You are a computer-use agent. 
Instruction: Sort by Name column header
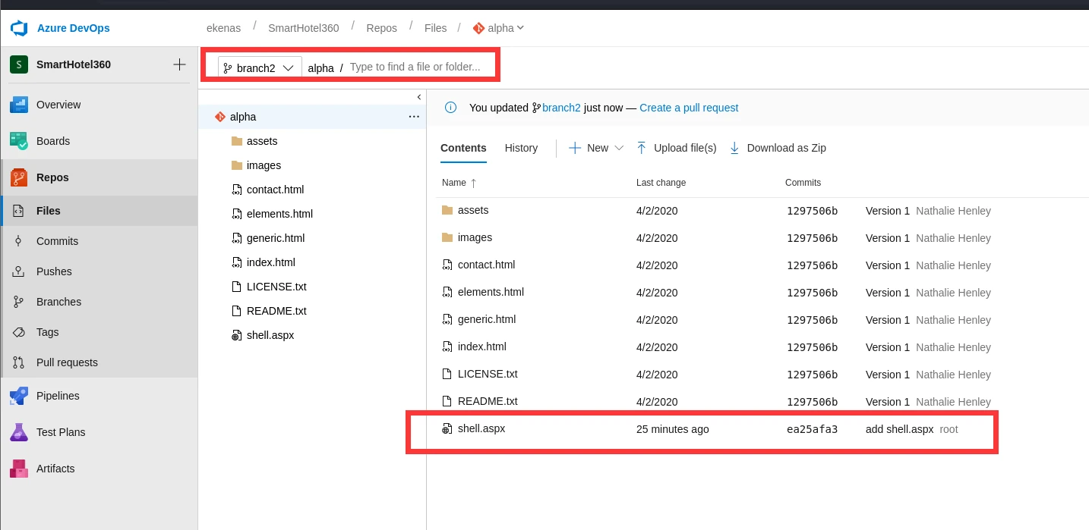point(459,183)
